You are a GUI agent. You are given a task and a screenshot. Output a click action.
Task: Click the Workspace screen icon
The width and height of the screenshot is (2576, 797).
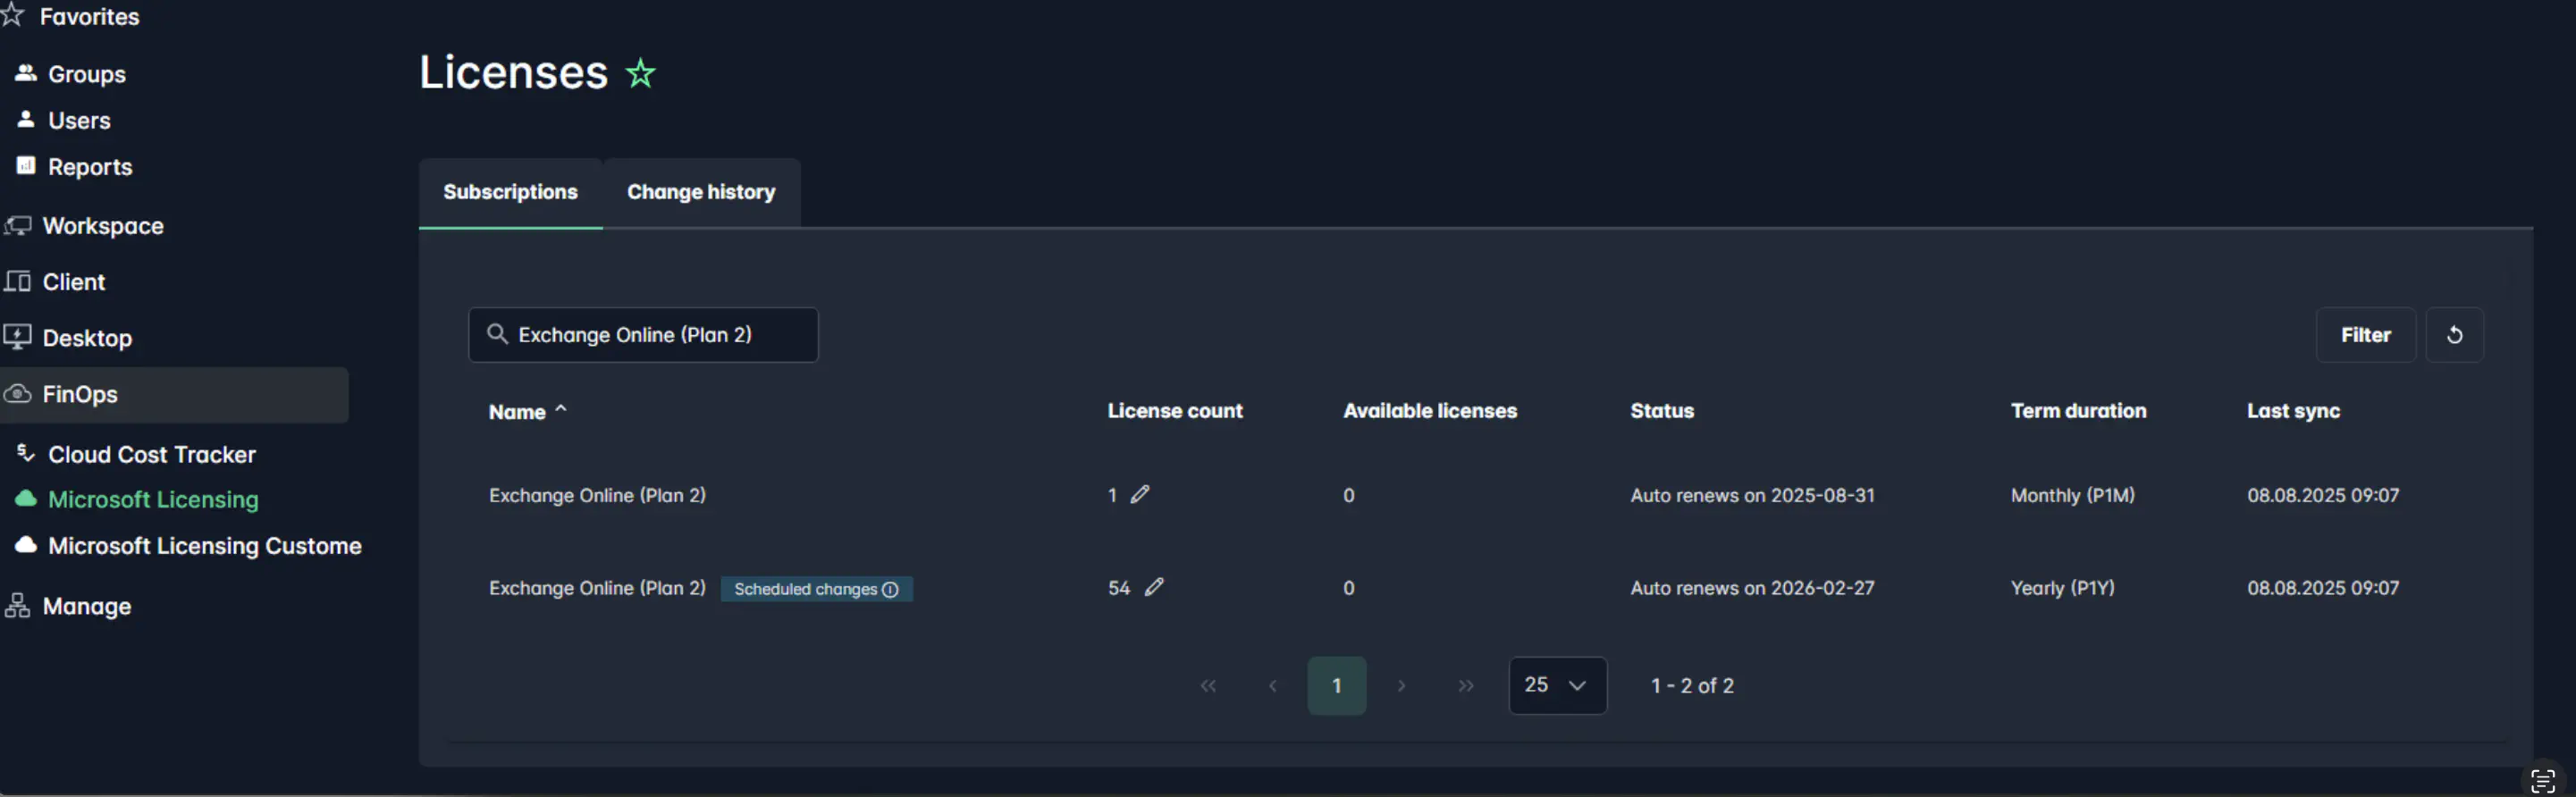click(17, 225)
